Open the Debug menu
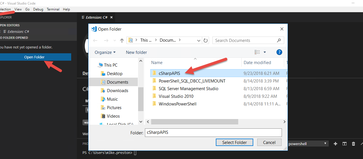Screen dimensions: 363x159 [x=38, y=9]
